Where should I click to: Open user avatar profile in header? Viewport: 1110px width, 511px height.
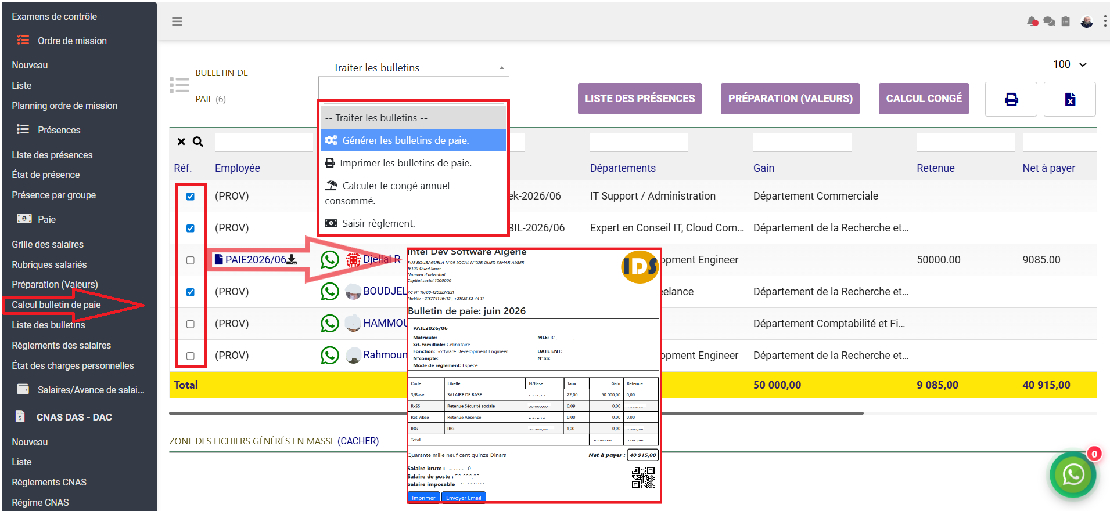pos(1087,21)
